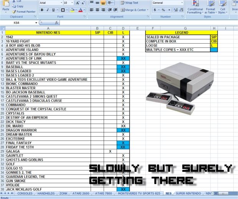Go to first sheet tab arrow
This screenshot has width=238, height=199.
(2, 193)
